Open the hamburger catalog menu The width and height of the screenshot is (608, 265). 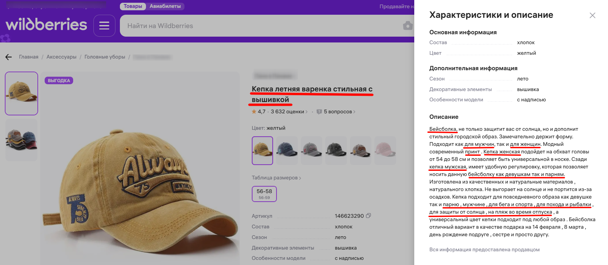tap(104, 26)
